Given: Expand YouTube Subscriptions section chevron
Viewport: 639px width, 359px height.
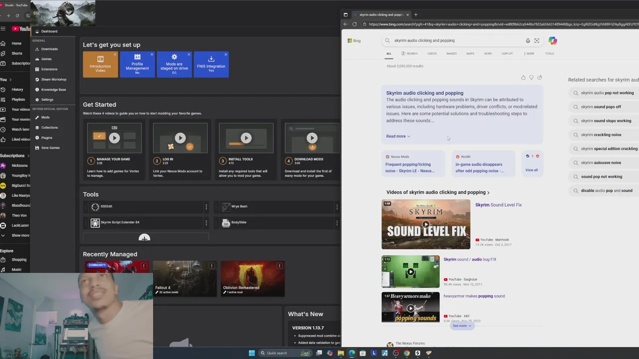Looking at the screenshot, I should click(27, 156).
